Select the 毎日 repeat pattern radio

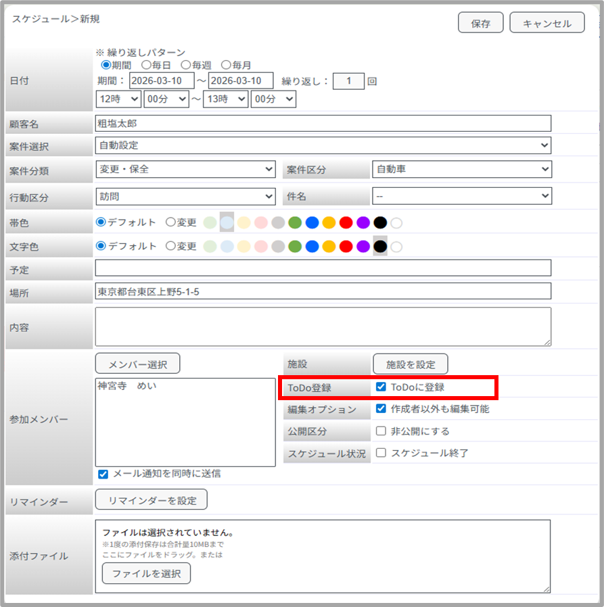tap(146, 66)
